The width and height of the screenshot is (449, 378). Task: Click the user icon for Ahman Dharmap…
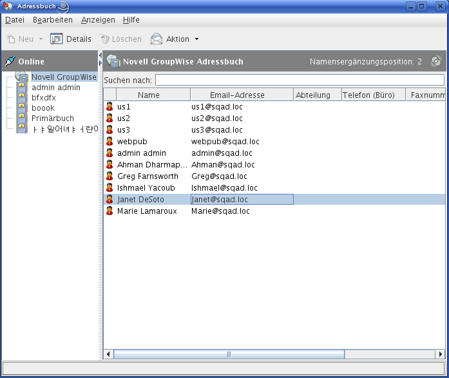(x=110, y=164)
